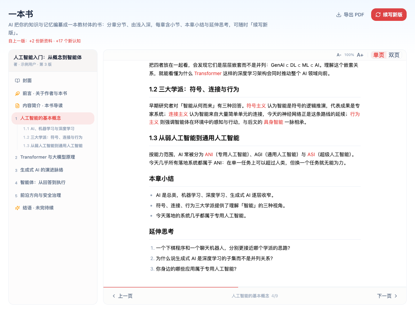
Task: Jump to section 1.2 三大学派 in sidebar
Action: [x=53, y=137]
